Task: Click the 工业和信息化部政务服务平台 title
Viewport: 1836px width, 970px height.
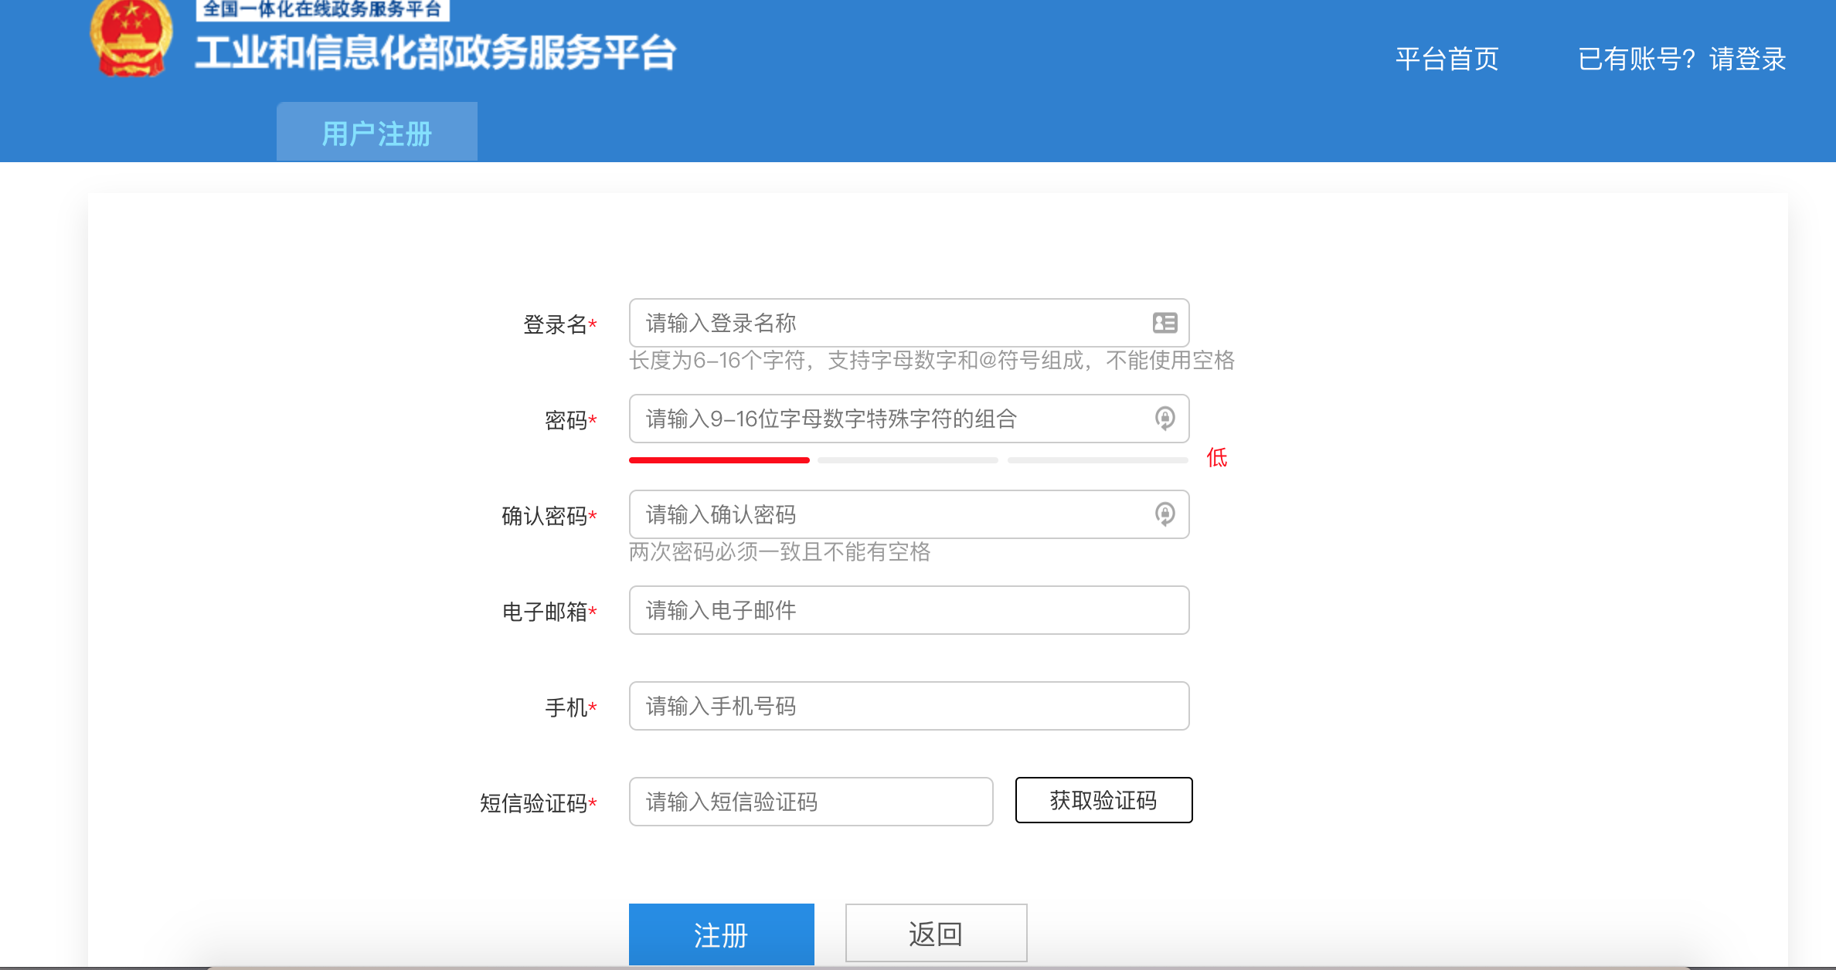Action: [436, 53]
